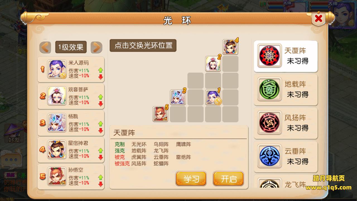Click the empty slot beside 孙悟空

click(178, 114)
